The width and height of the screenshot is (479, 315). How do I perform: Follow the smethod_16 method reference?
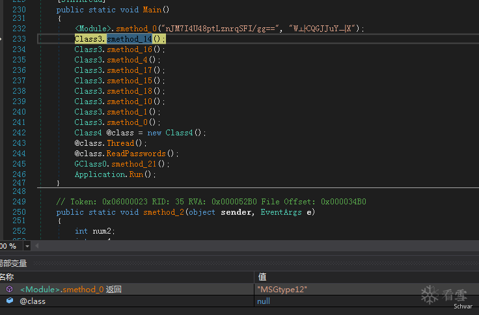pos(130,49)
